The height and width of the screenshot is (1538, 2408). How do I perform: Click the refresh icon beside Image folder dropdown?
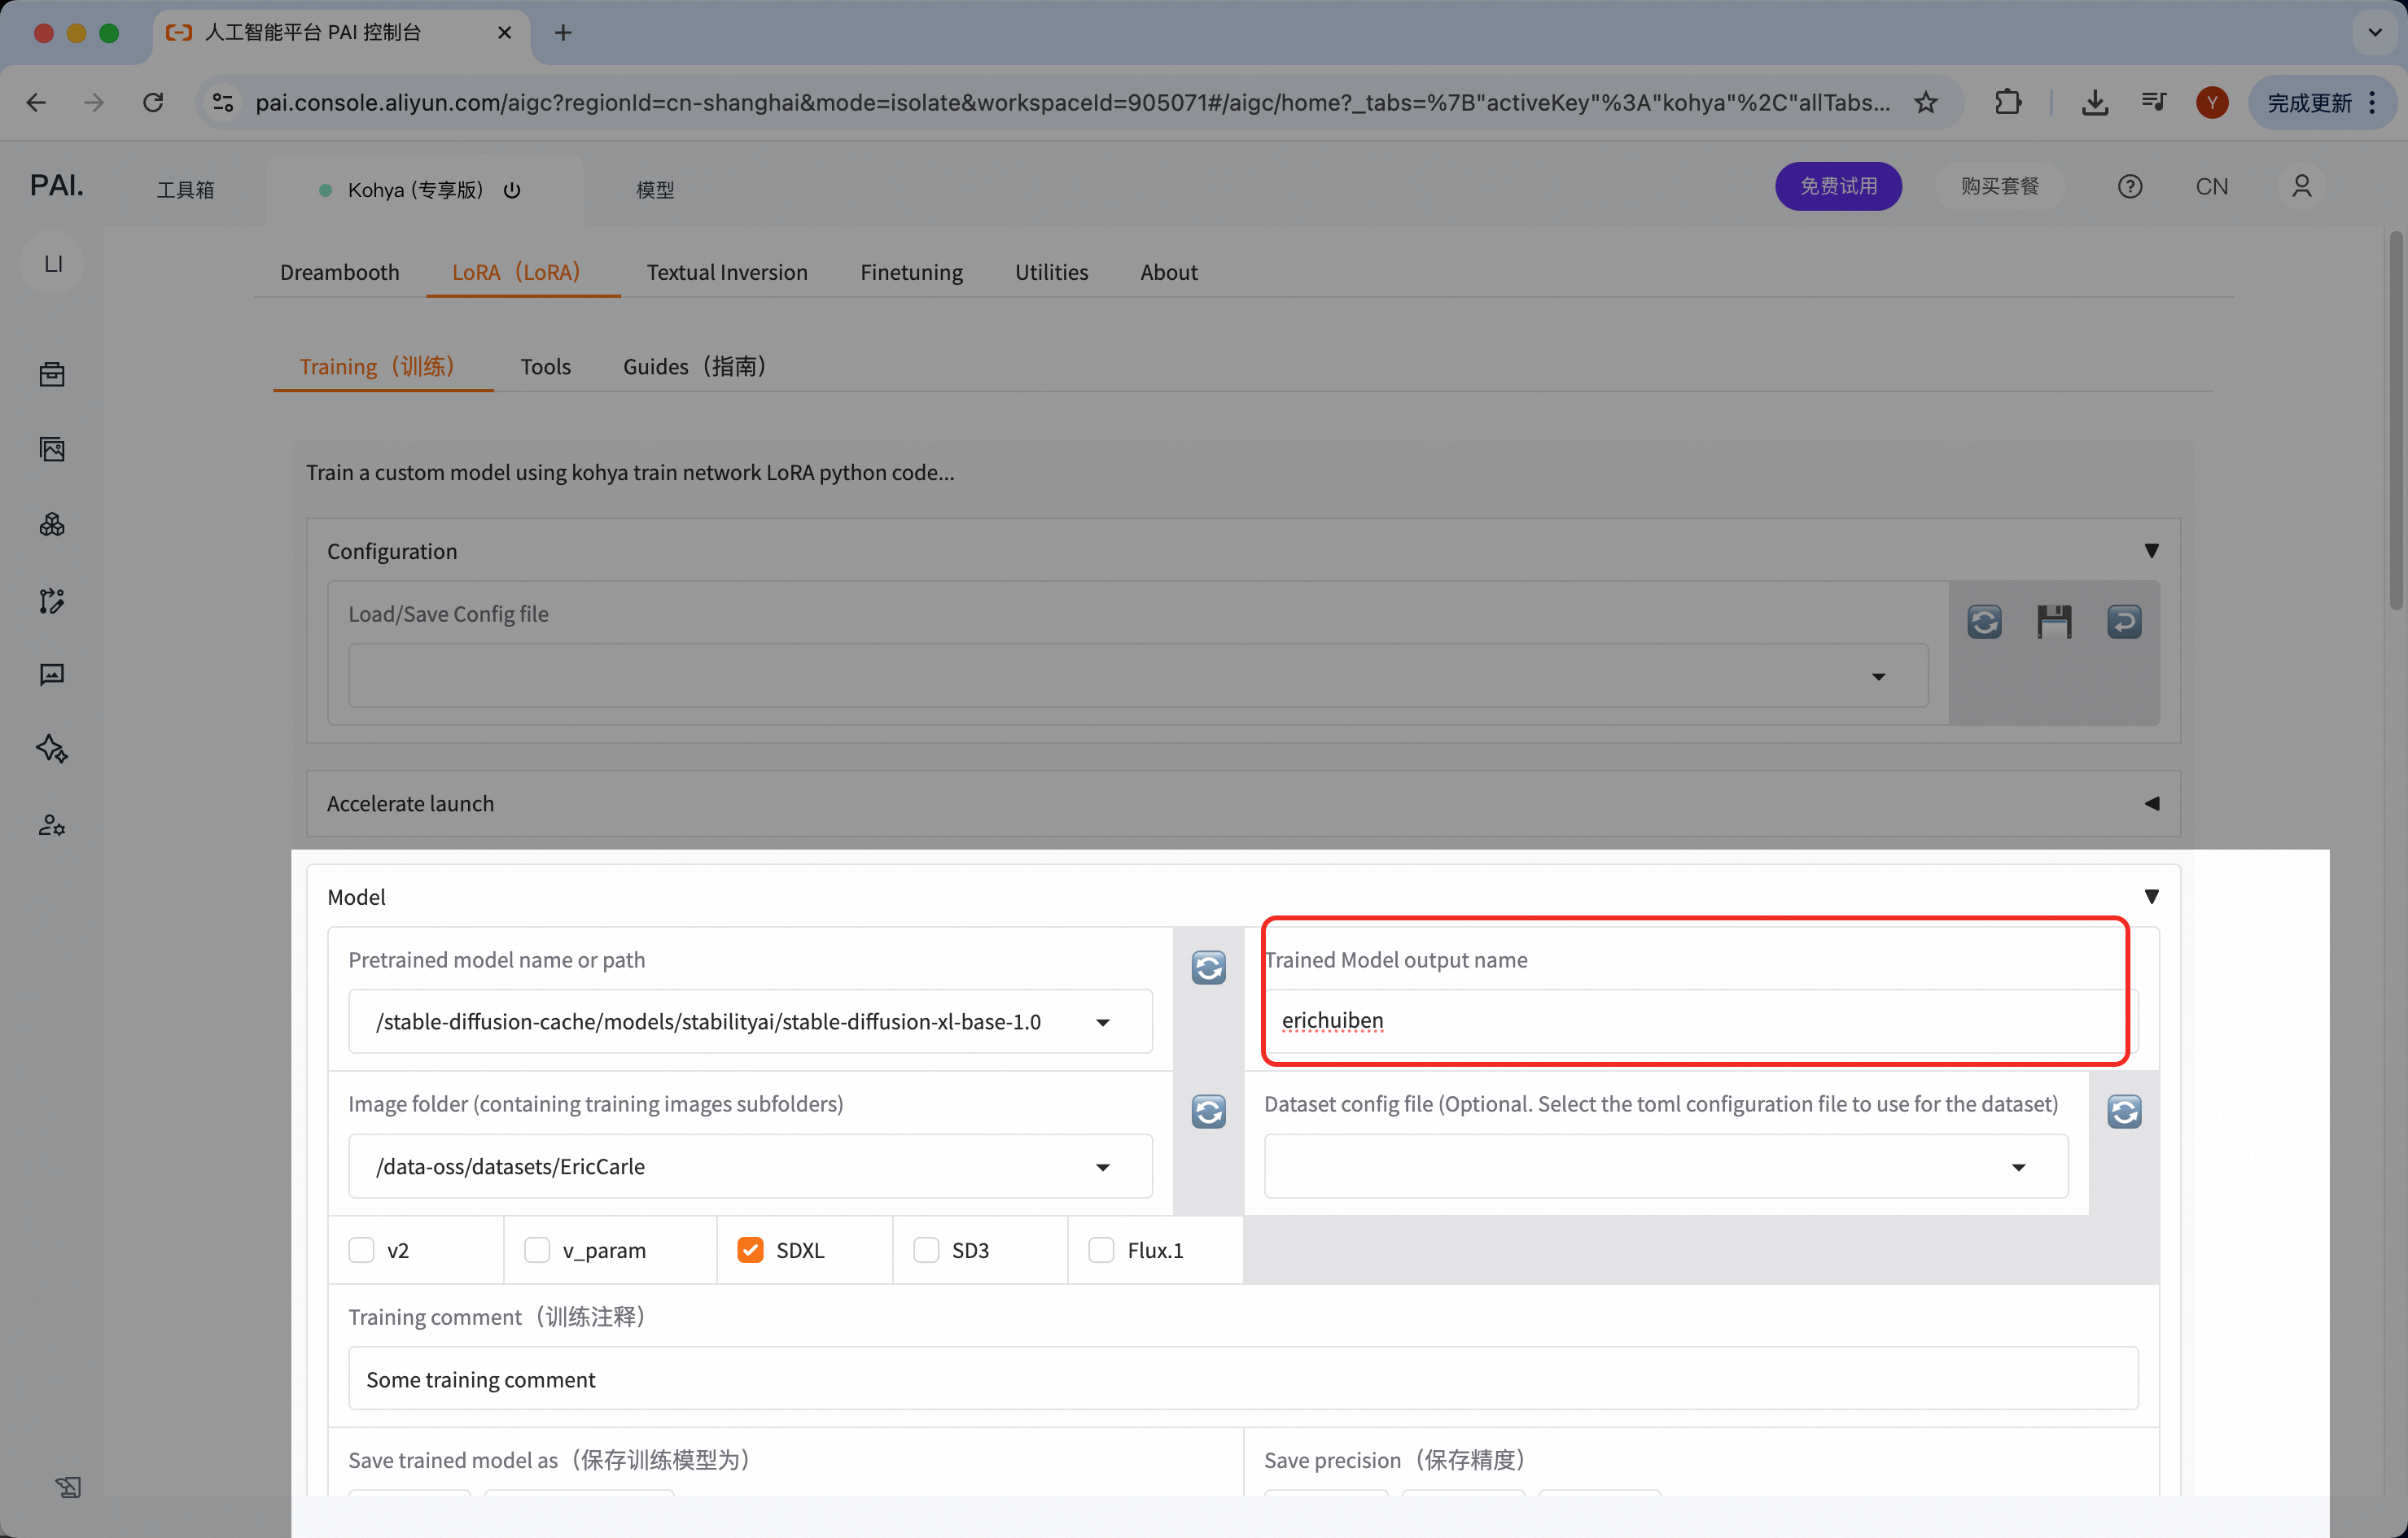click(1208, 1112)
